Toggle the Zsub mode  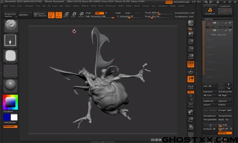(128, 13)
